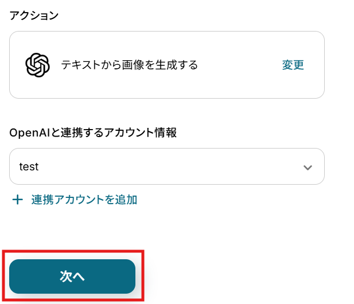Screen dimensions: 354x304
Task: Click the chevron arrow in the account selector
Action: (x=308, y=167)
